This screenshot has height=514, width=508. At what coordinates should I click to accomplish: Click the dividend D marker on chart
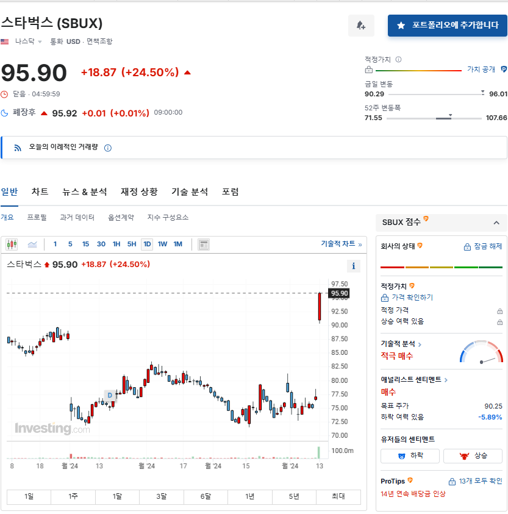pyautogui.click(x=110, y=395)
